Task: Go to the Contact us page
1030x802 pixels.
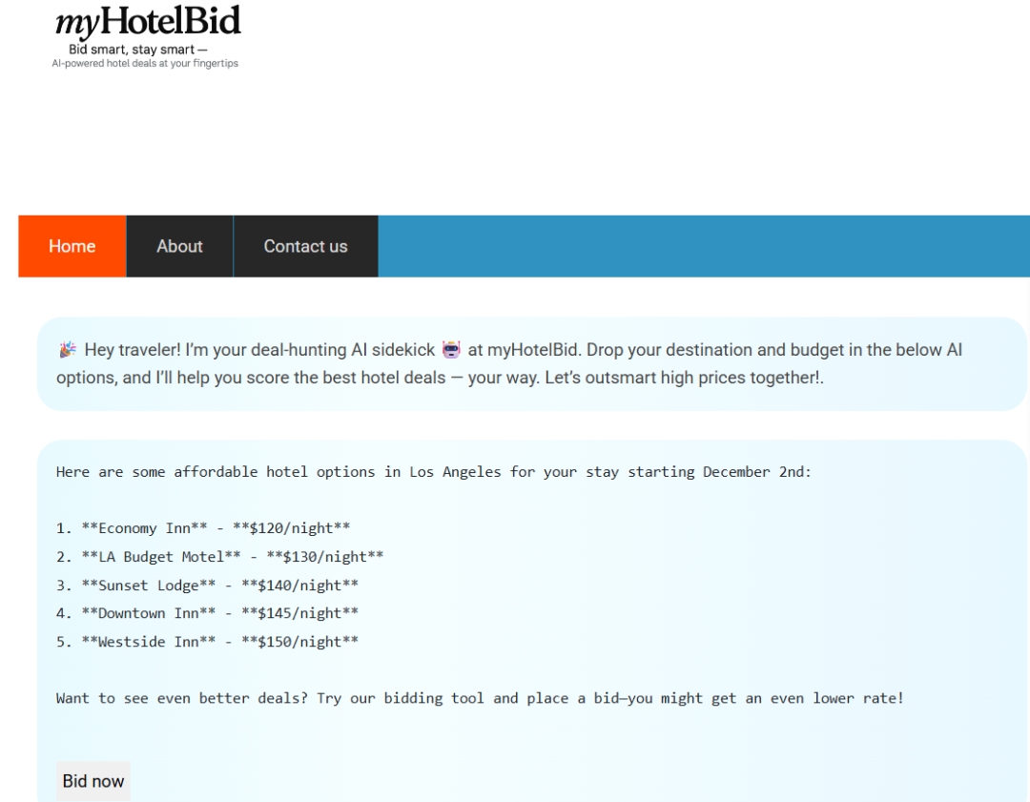Action: click(x=305, y=246)
